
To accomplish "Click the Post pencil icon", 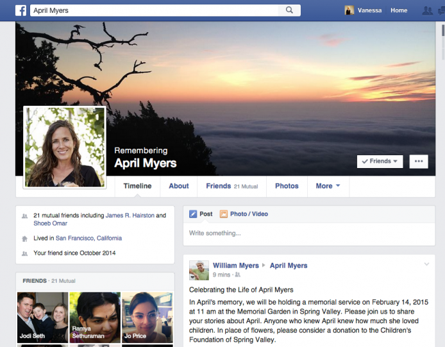I will [x=193, y=214].
